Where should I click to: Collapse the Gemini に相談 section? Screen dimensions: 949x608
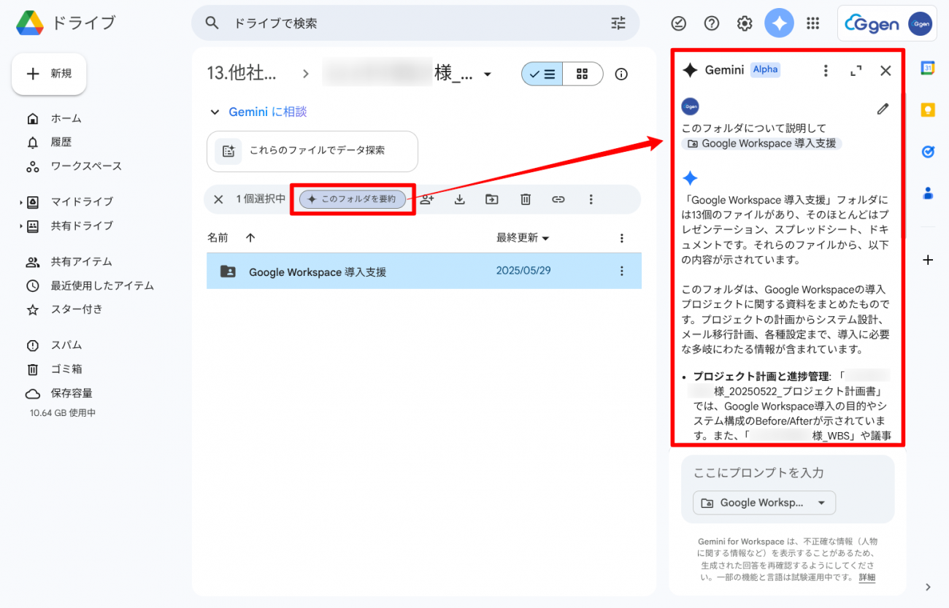[x=215, y=112]
